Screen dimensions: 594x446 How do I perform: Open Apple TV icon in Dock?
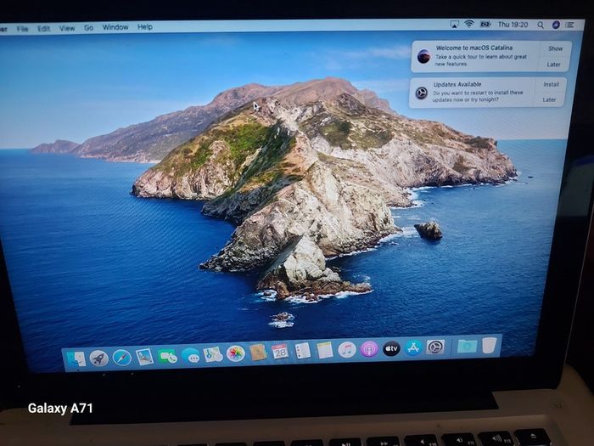click(391, 348)
